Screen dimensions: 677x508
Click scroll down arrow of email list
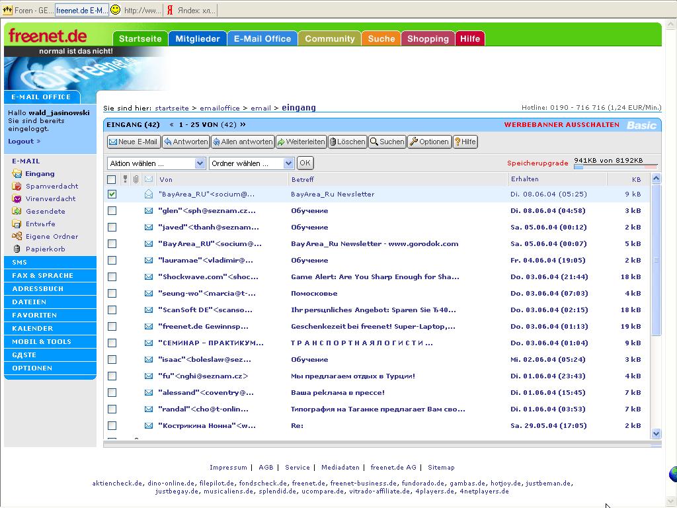point(657,433)
